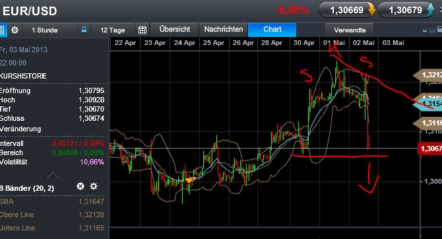Click the Eröffnung value 1,30795

[x=91, y=90]
